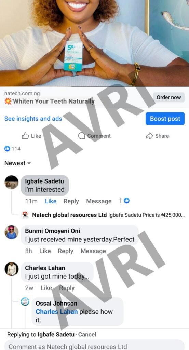Click the Boost post button

point(165,119)
